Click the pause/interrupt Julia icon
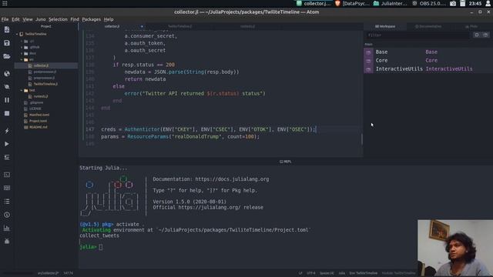Image resolution: width=493 pixels, height=277 pixels. [x=7, y=100]
